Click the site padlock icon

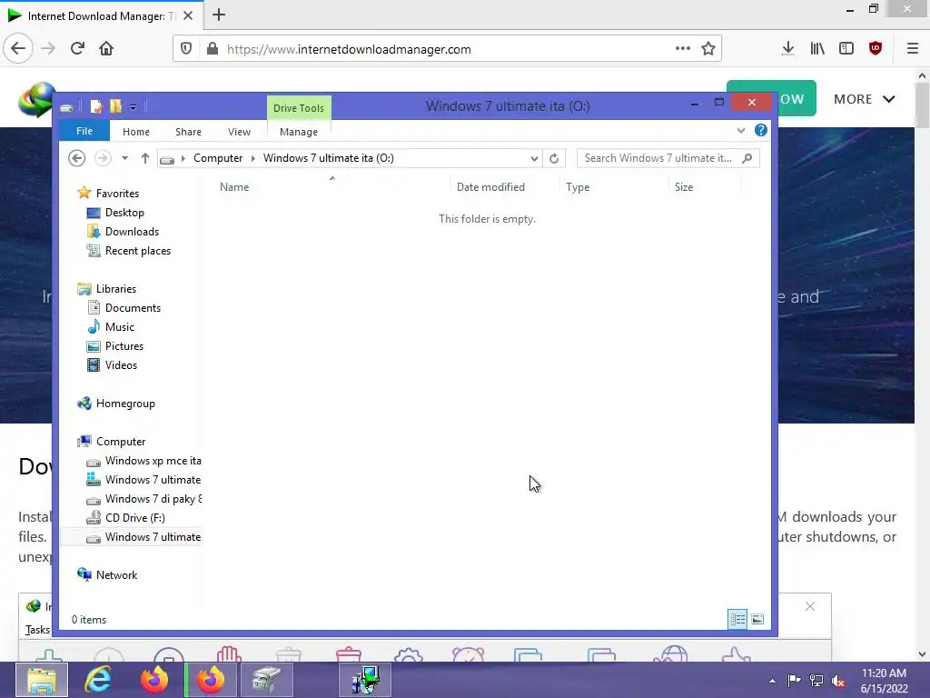(x=213, y=49)
